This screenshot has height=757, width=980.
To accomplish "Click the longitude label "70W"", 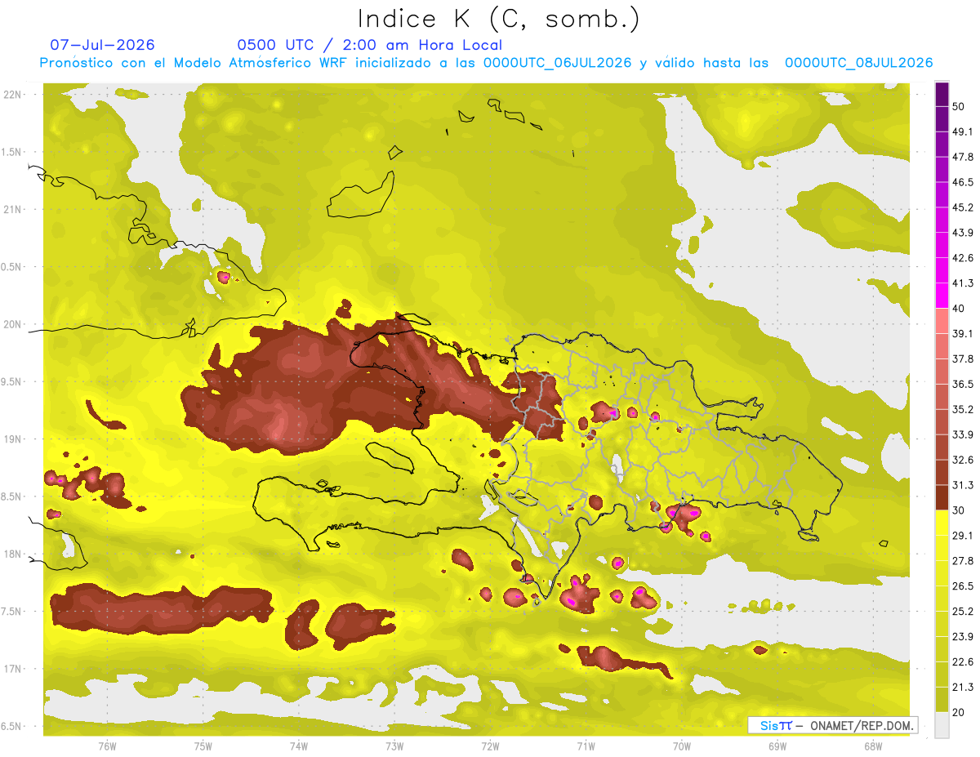I will pyautogui.click(x=682, y=746).
